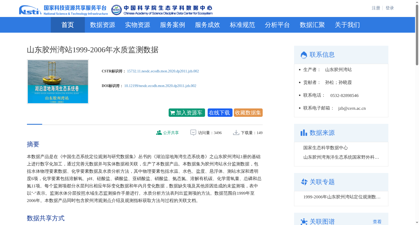Viewport: 419px width, 225px height.
Task: Click the 注册 link
Action: 376,8
